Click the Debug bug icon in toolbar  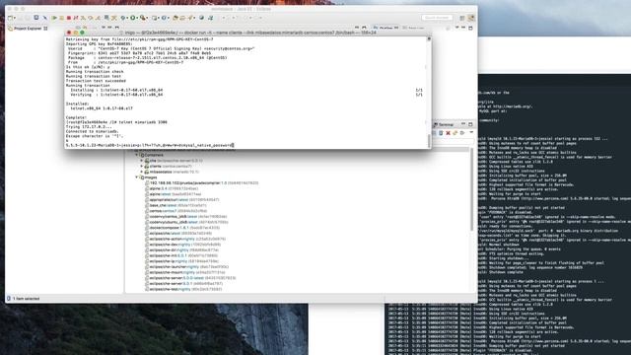click(123, 18)
